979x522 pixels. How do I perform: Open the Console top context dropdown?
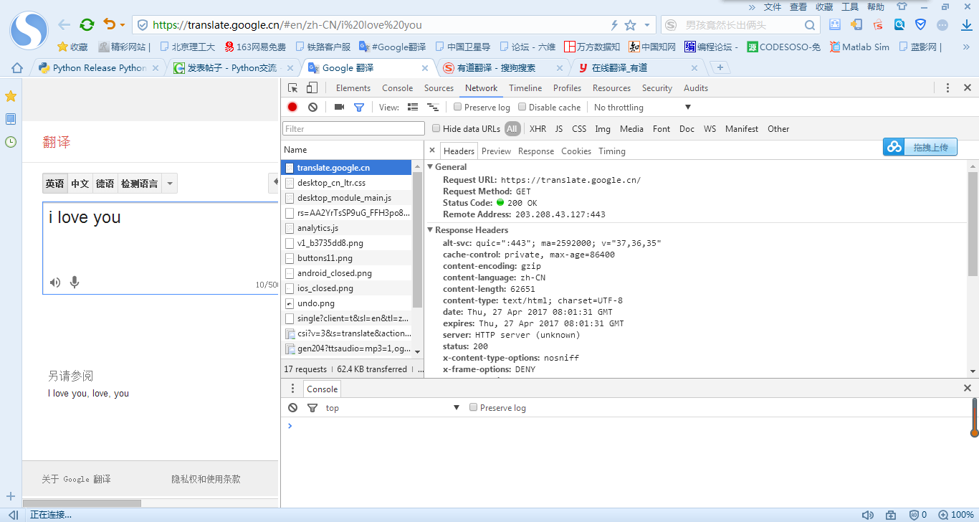tap(392, 407)
